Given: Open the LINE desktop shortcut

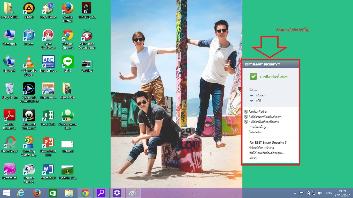Looking at the screenshot, I should [68, 62].
